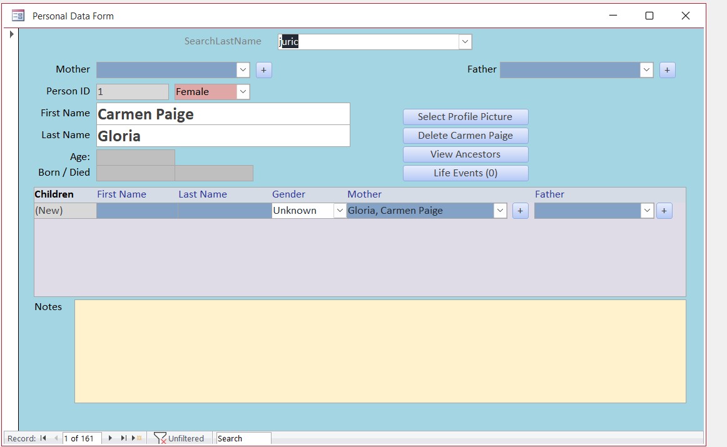Expand the children Gender Unknown dropdown
The width and height of the screenshot is (727, 447).
(339, 211)
